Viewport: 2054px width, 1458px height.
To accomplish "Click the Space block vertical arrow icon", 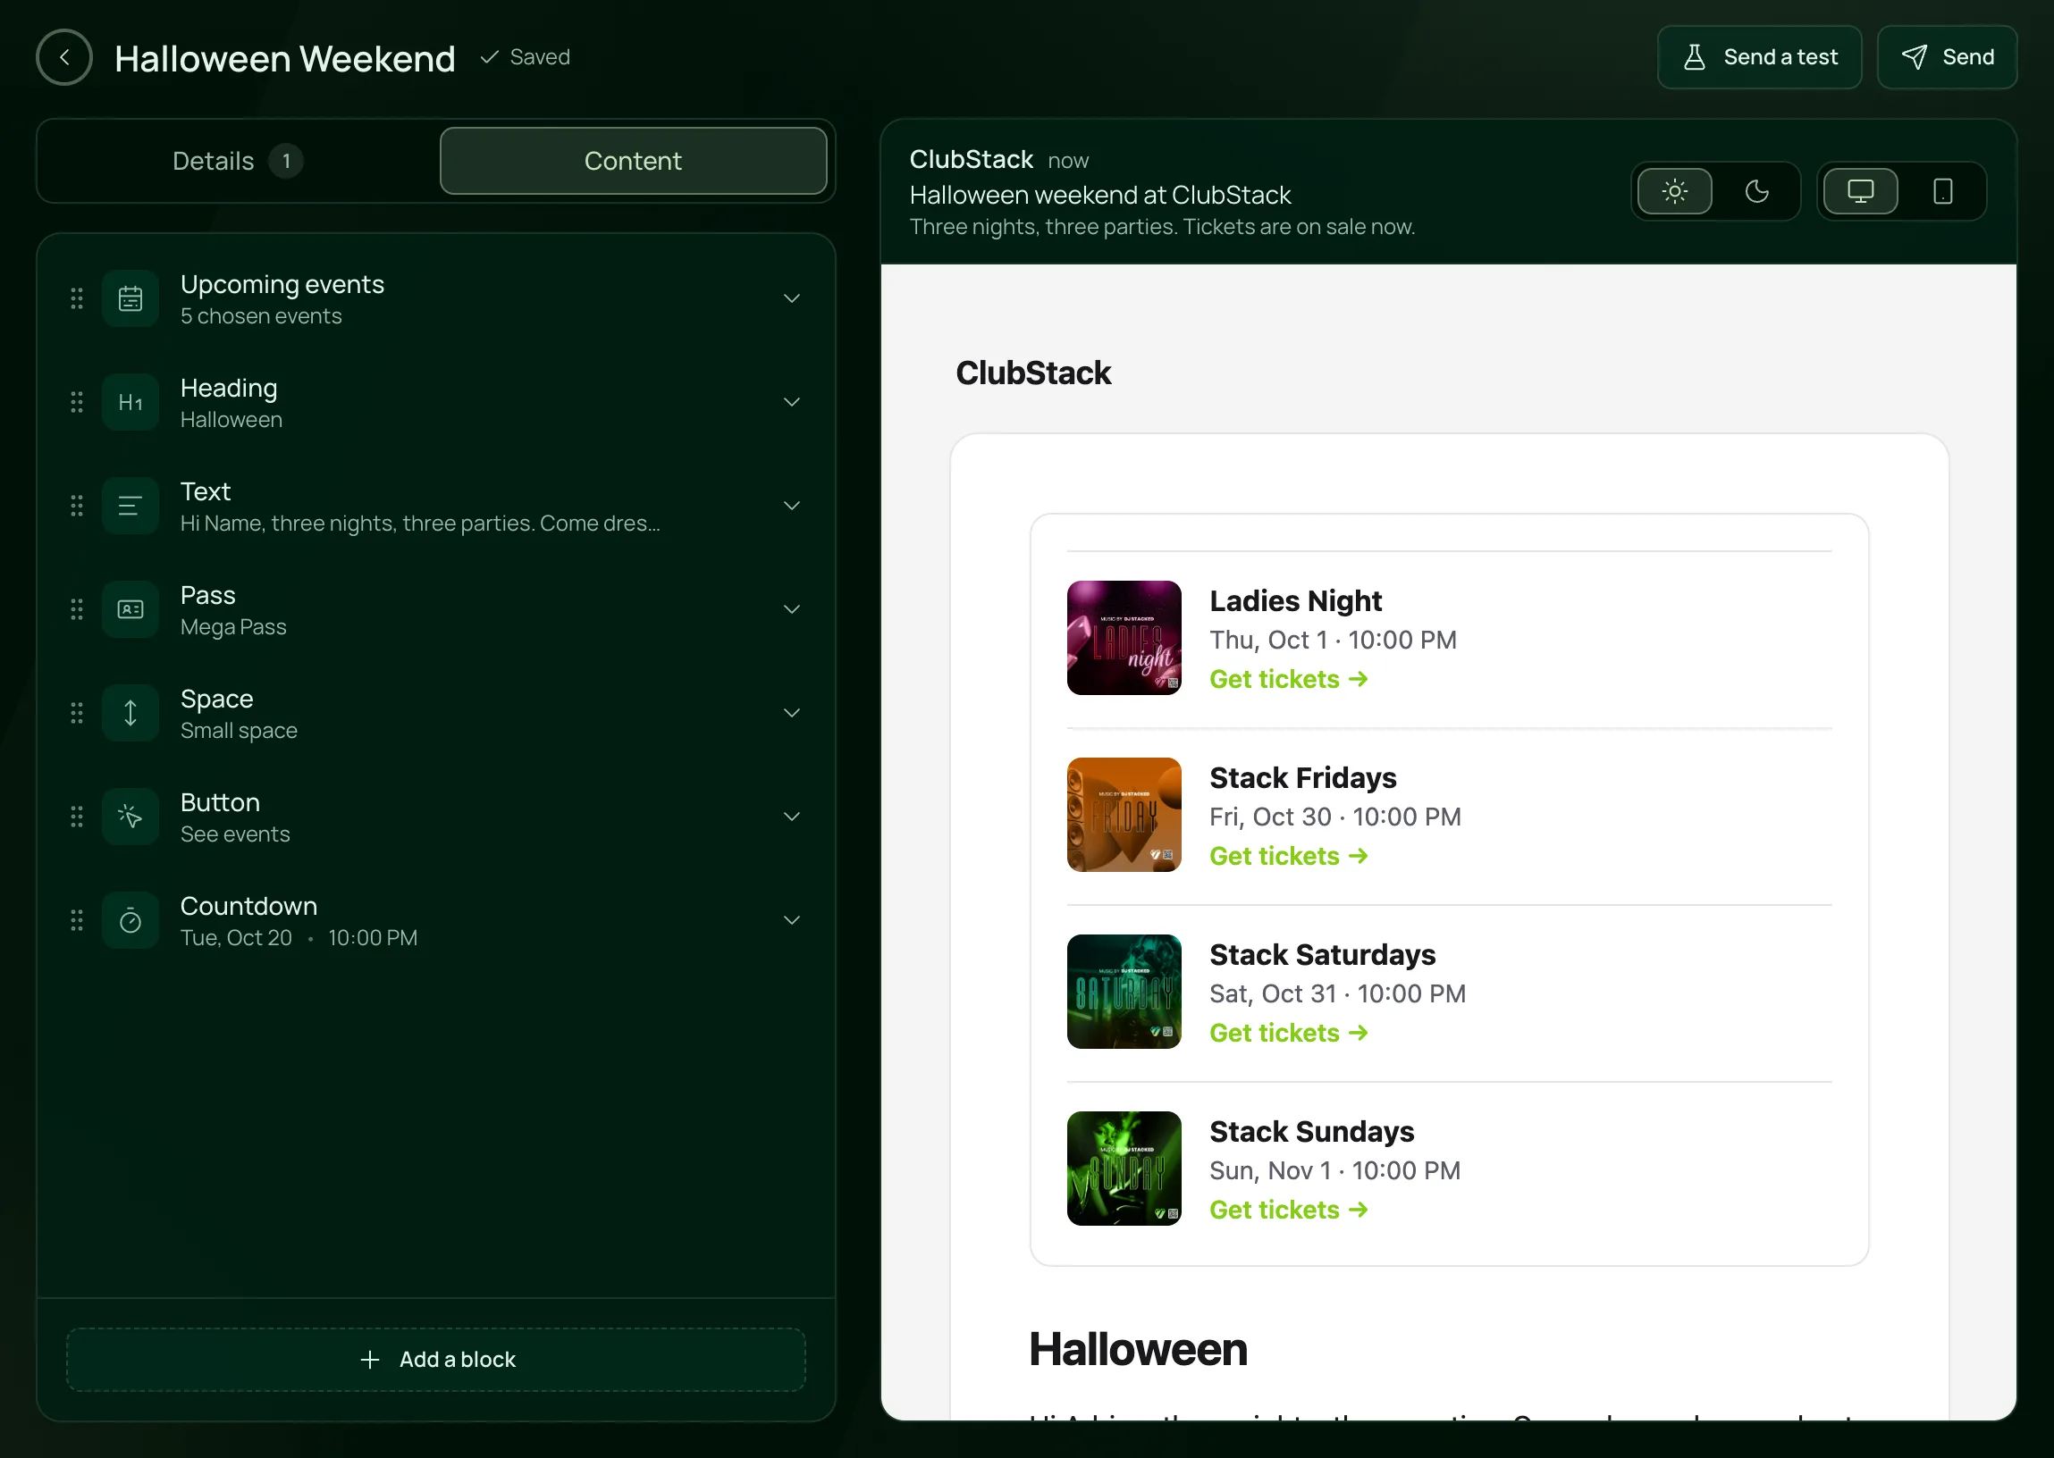I will pyautogui.click(x=130, y=714).
